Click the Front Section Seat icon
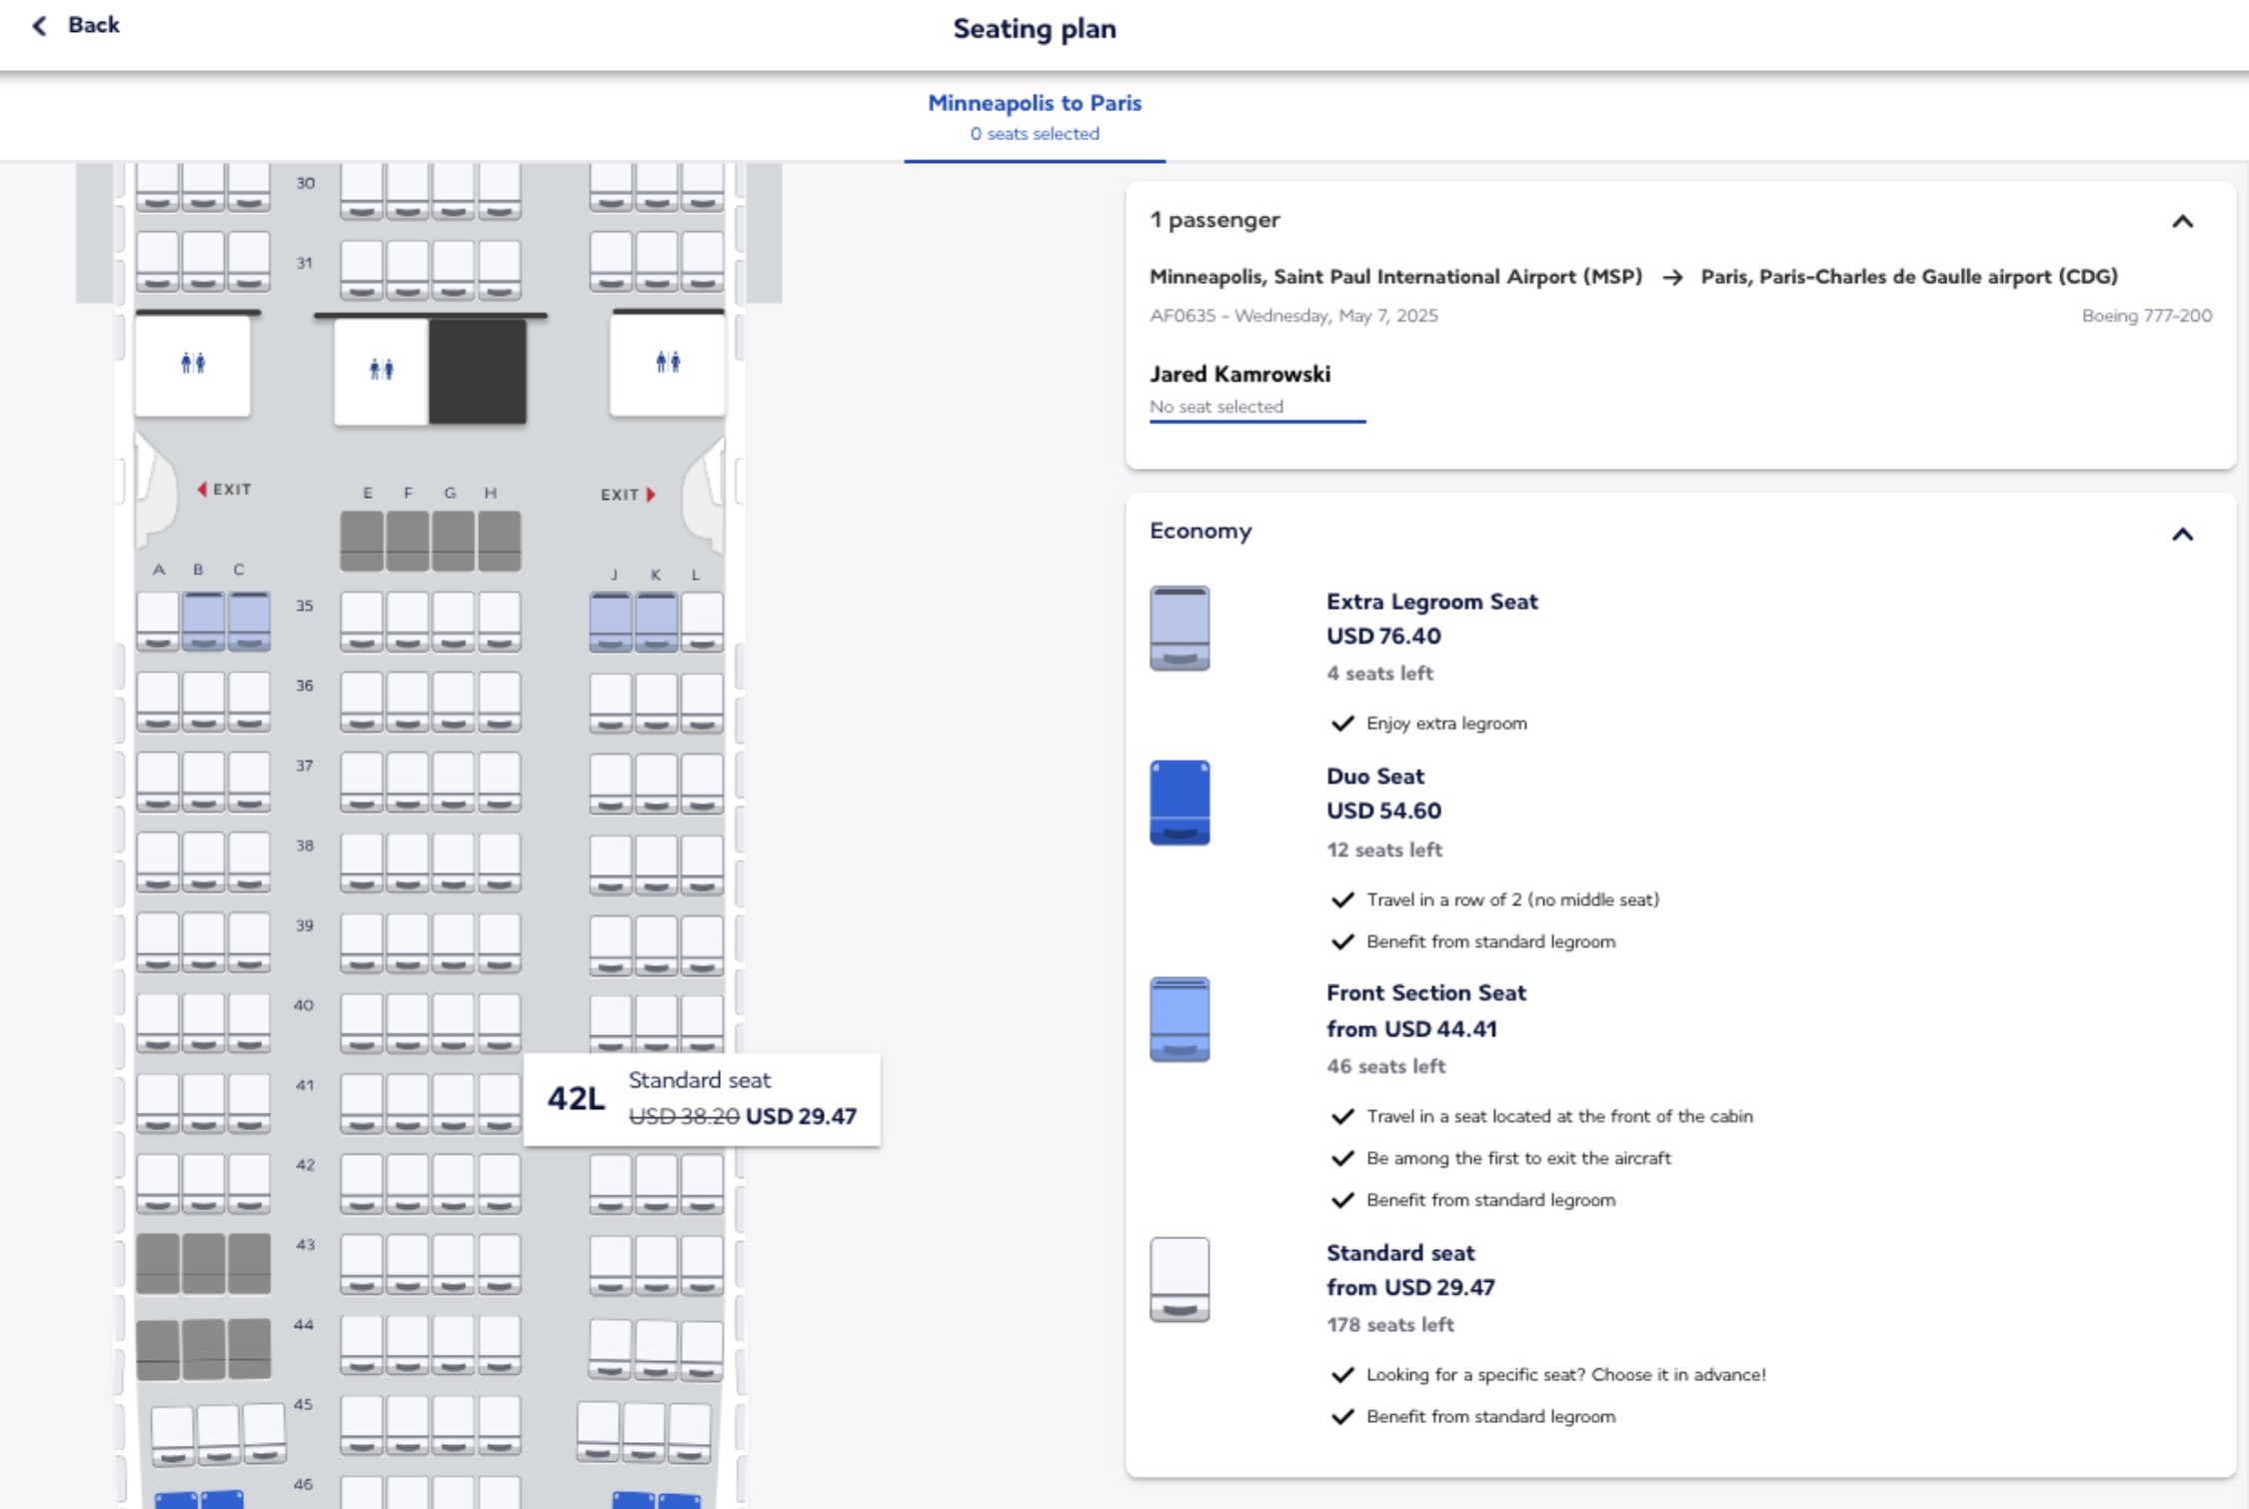The height and width of the screenshot is (1509, 2249). tap(1181, 1021)
